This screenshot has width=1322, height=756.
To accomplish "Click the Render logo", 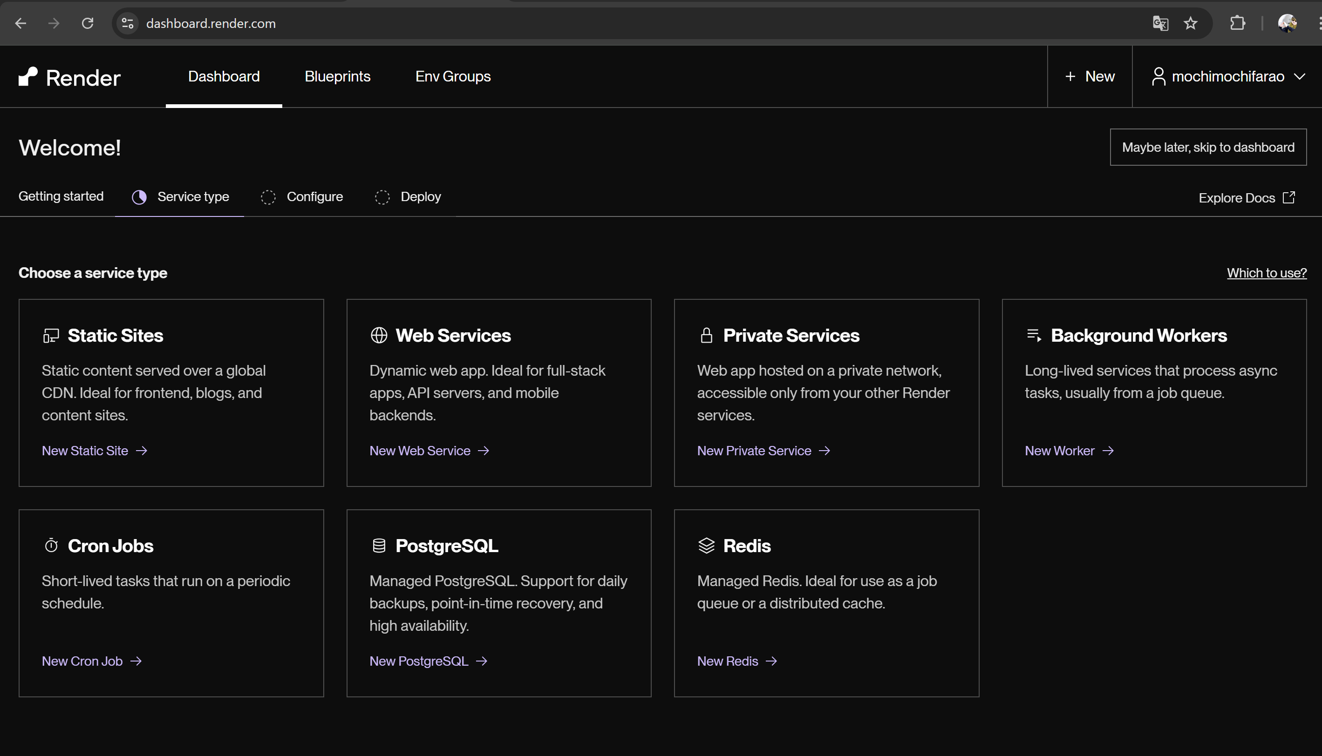I will [69, 76].
